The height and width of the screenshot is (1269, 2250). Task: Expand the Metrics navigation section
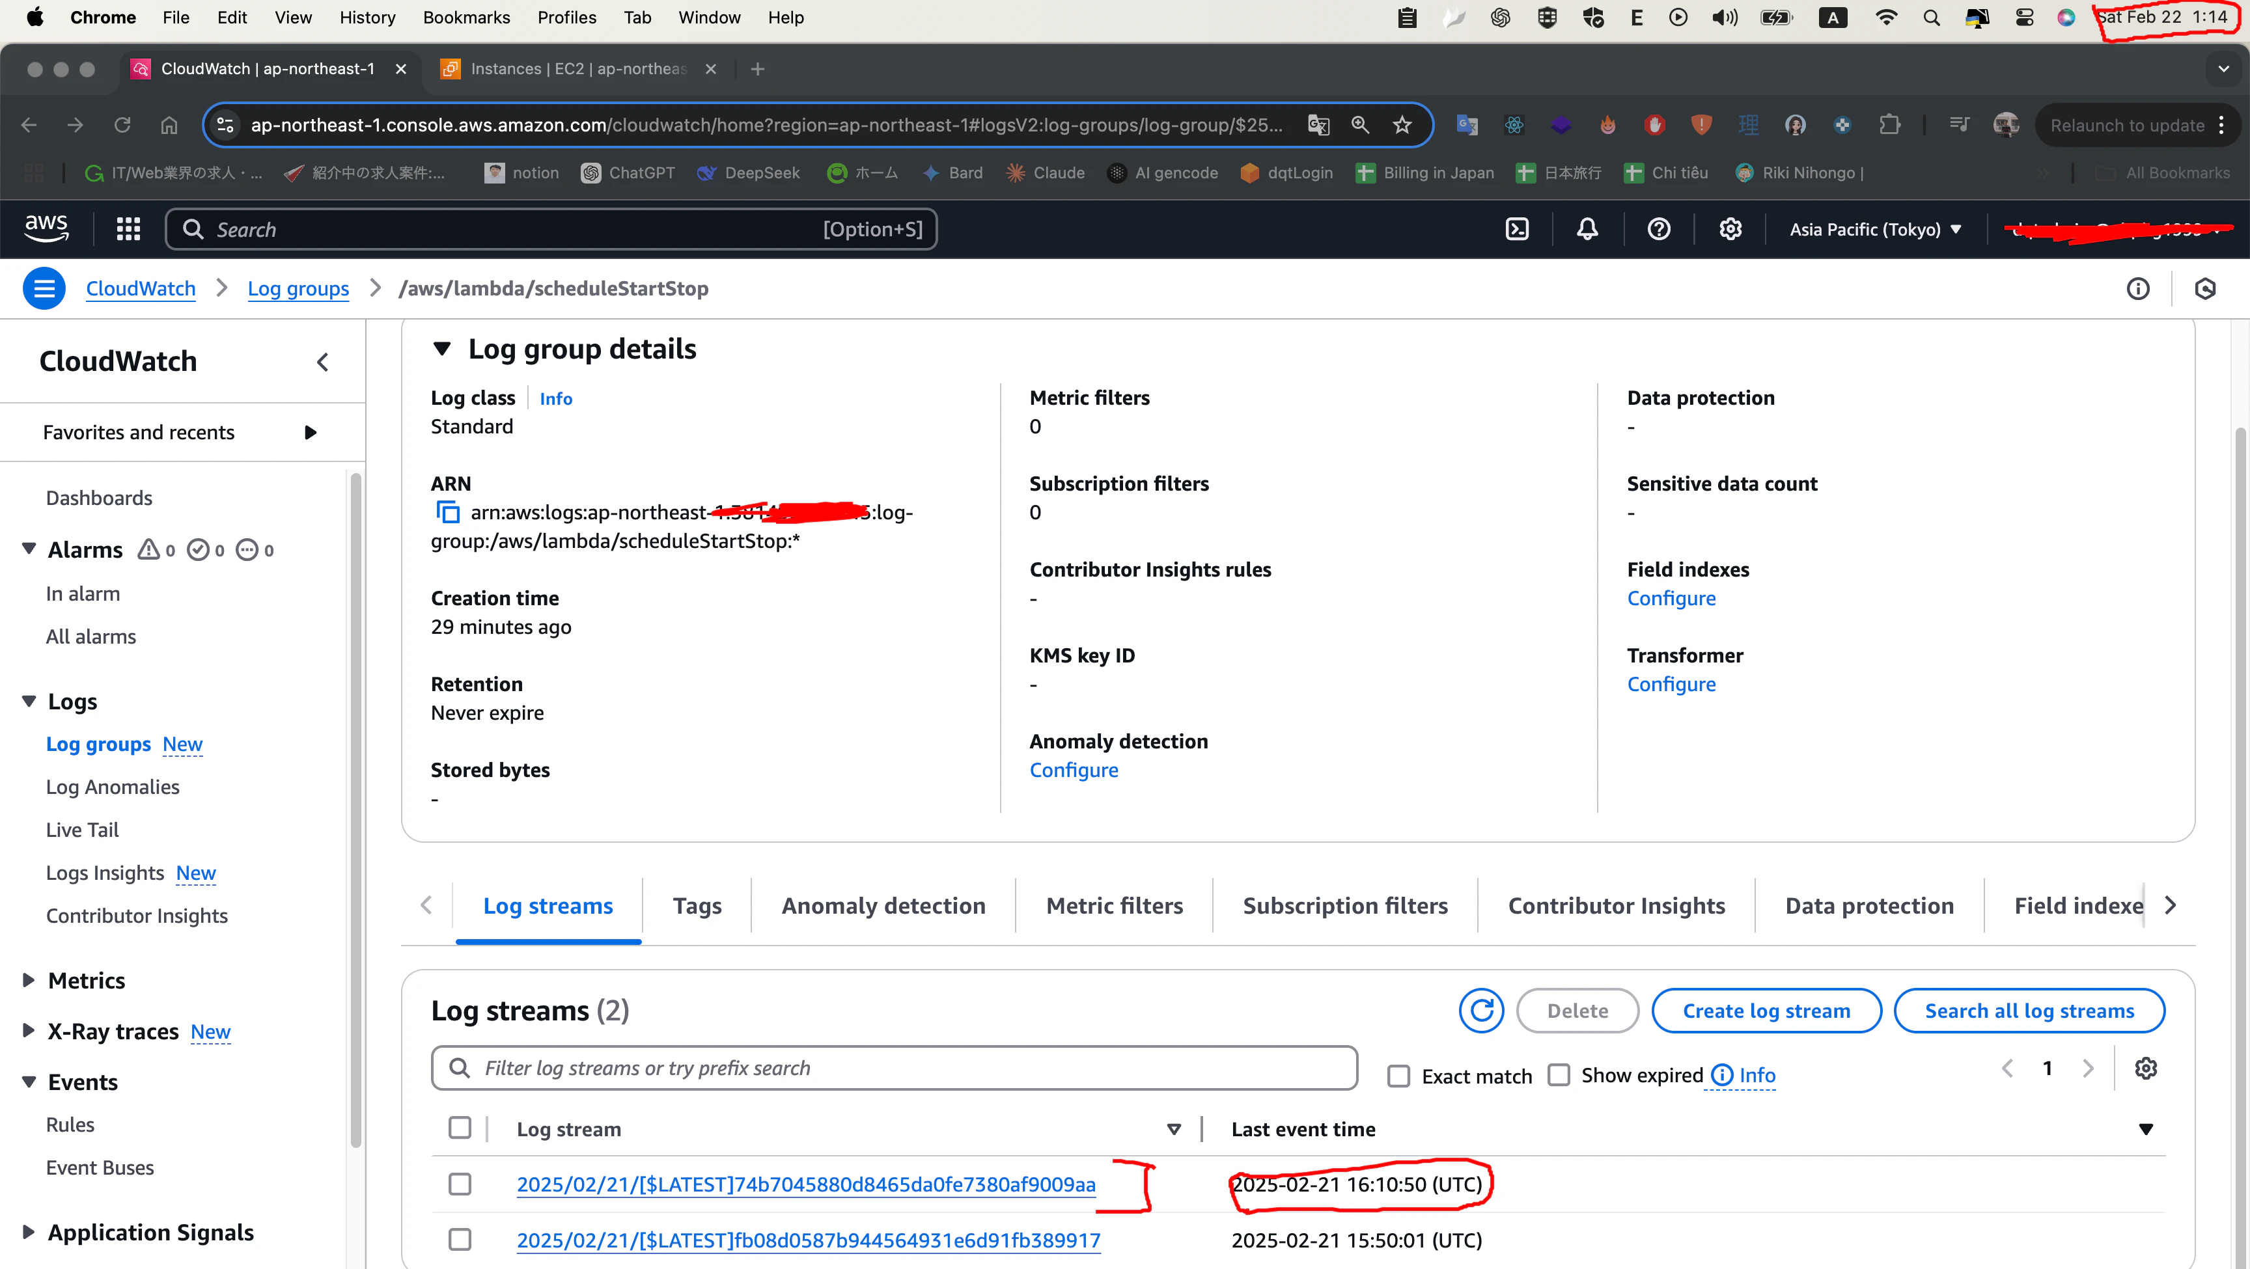tap(29, 980)
